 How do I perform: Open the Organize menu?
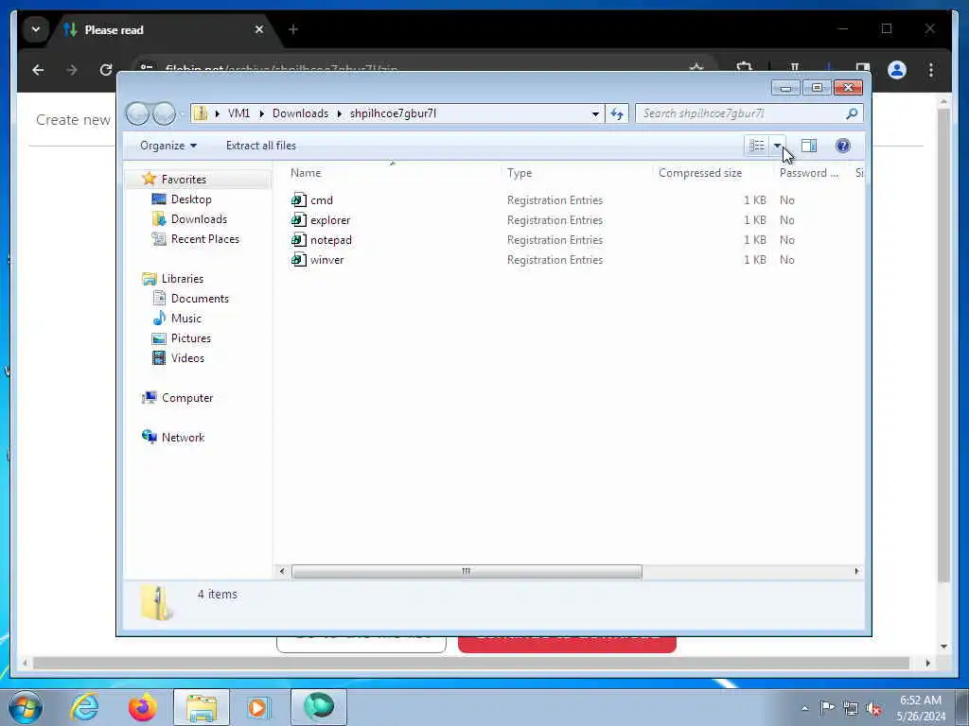168,146
